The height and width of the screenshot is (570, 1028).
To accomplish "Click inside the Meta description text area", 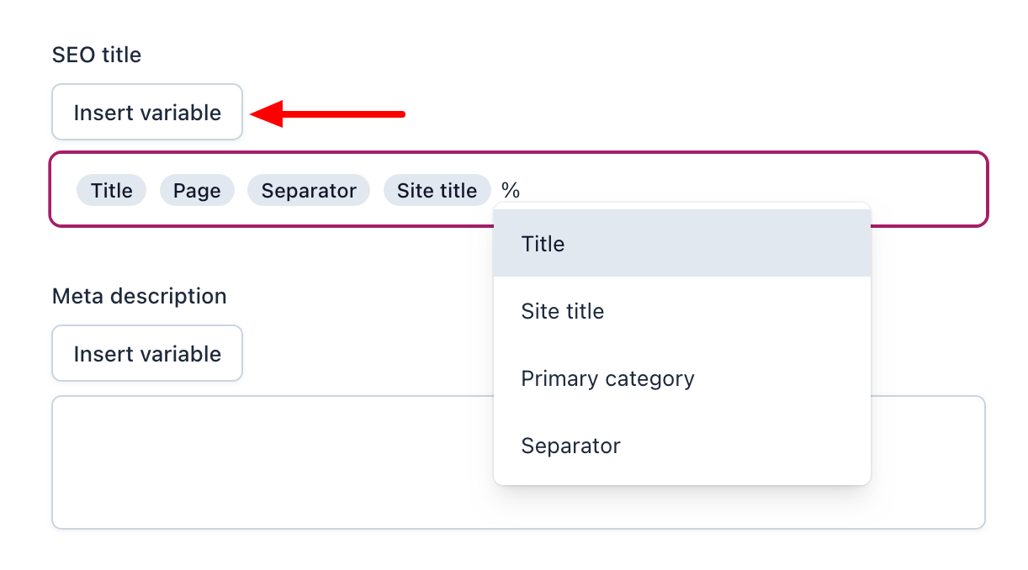I will click(252, 462).
